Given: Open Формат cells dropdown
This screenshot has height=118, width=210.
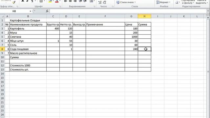Looking at the screenshot, I should coord(163,2).
